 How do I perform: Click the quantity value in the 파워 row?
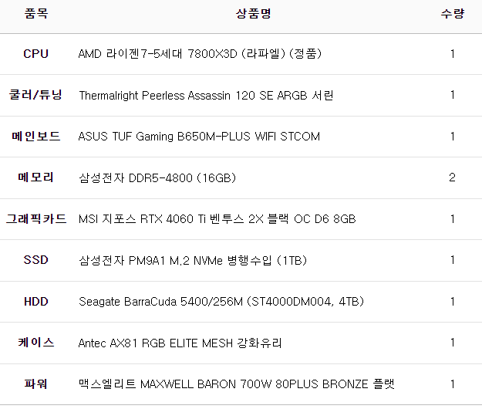click(x=452, y=384)
